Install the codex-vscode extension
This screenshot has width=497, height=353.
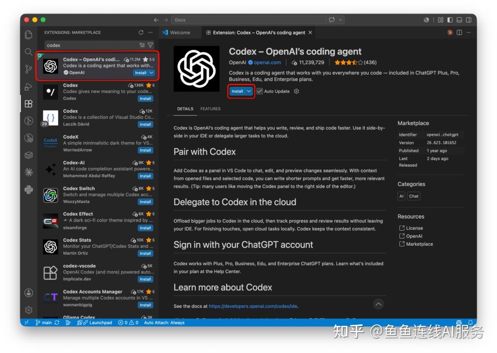pos(146,279)
